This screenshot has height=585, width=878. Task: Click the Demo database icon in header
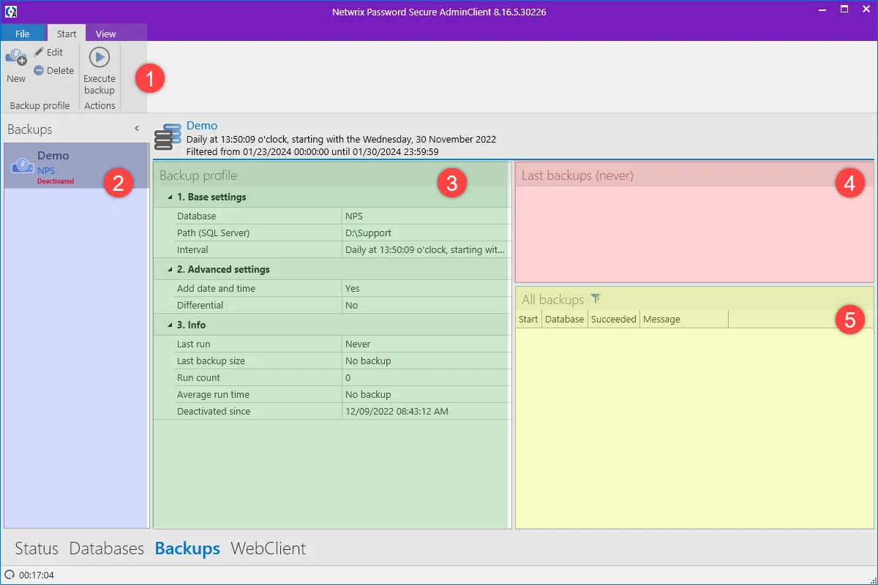(168, 137)
